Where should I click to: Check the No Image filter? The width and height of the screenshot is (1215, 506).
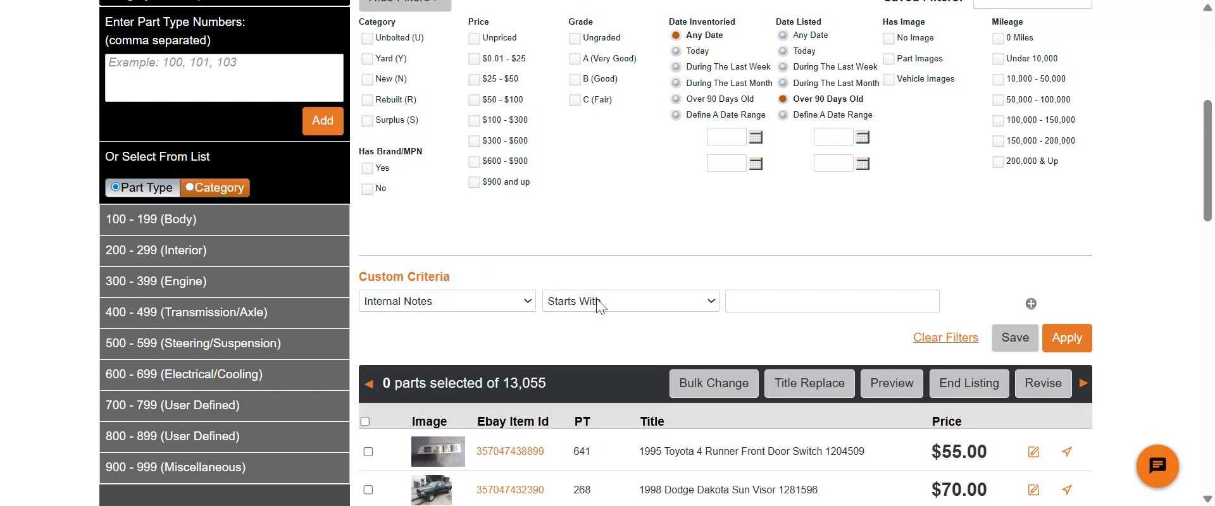pyautogui.click(x=888, y=39)
